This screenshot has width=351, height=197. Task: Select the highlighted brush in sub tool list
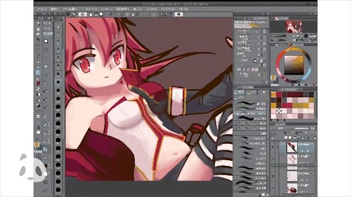[250, 114]
